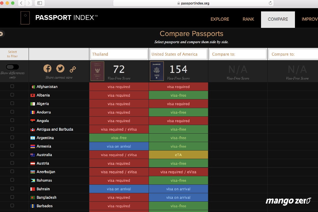This screenshot has width=318, height=212.
Task: Check the Australia row checkbox
Action: 12,154
